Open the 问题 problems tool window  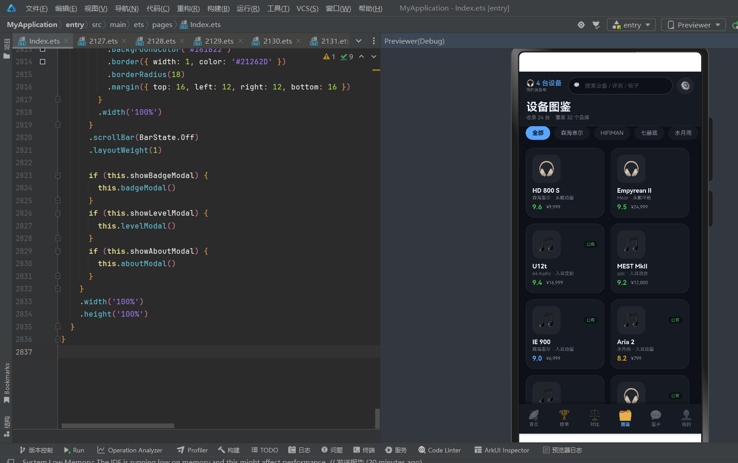(332, 450)
